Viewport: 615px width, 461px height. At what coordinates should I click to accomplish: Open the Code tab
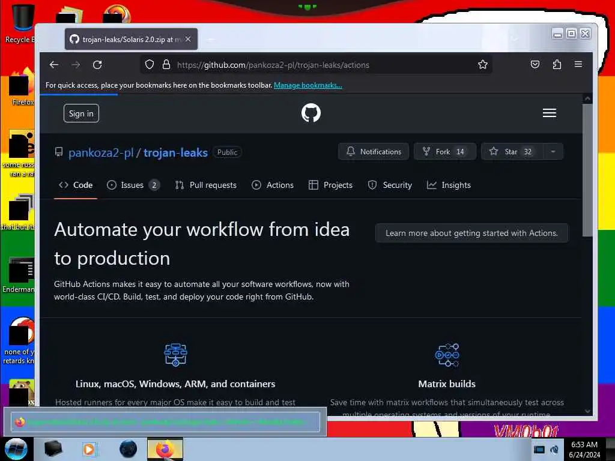(76, 185)
